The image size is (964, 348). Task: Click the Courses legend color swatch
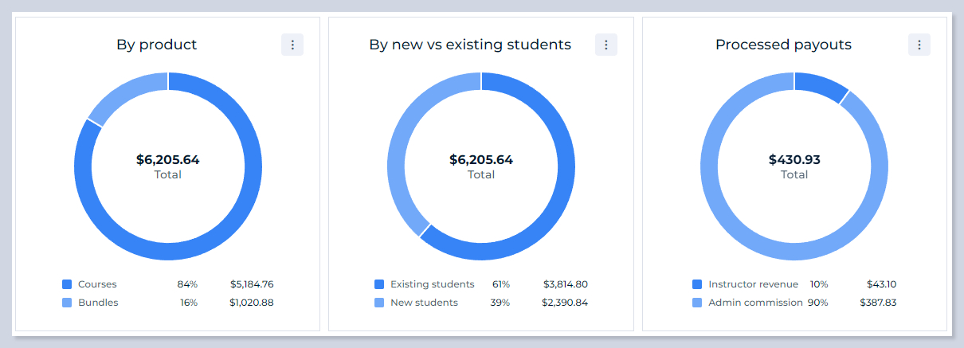(67, 284)
